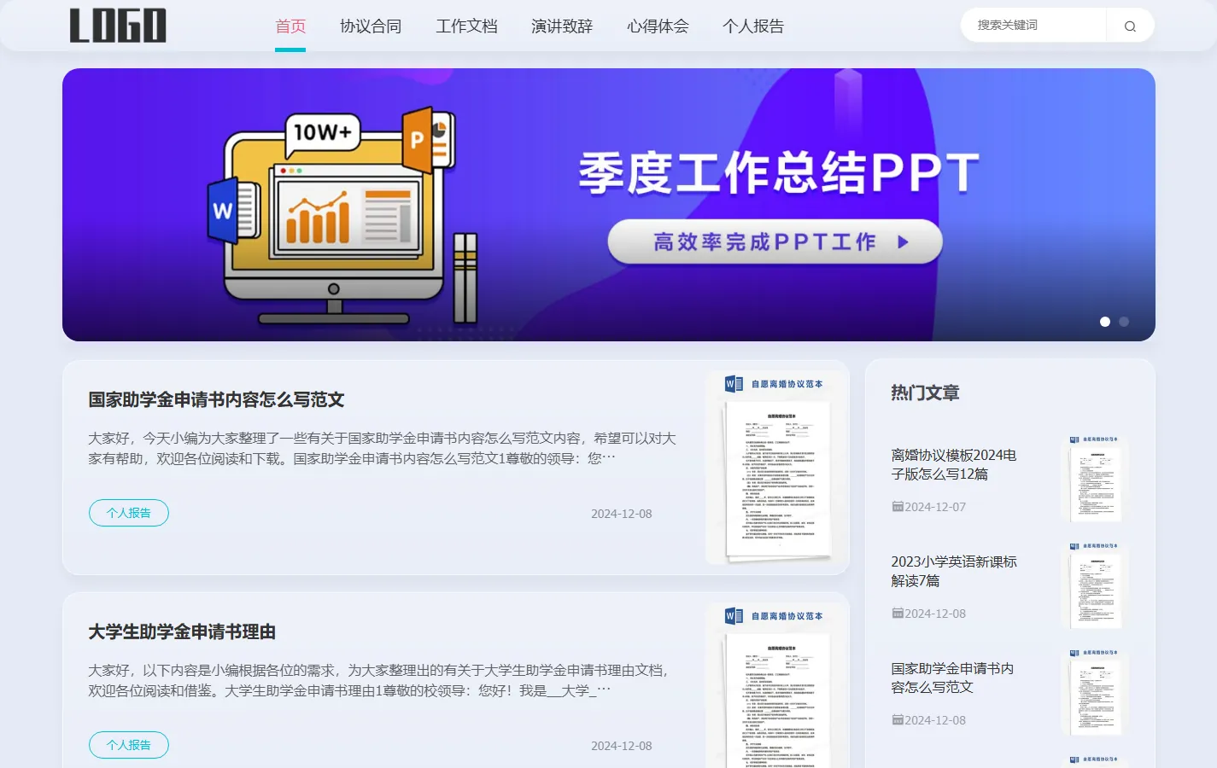Click thumbnail beside sidebar 国家助学金申请书 article
1217x768 pixels.
pyautogui.click(x=1095, y=691)
